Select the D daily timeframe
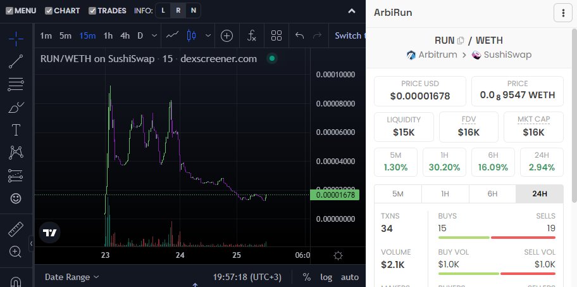The width and height of the screenshot is (577, 287). pyautogui.click(x=140, y=35)
